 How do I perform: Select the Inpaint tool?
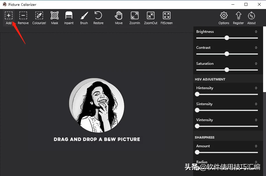click(x=69, y=16)
